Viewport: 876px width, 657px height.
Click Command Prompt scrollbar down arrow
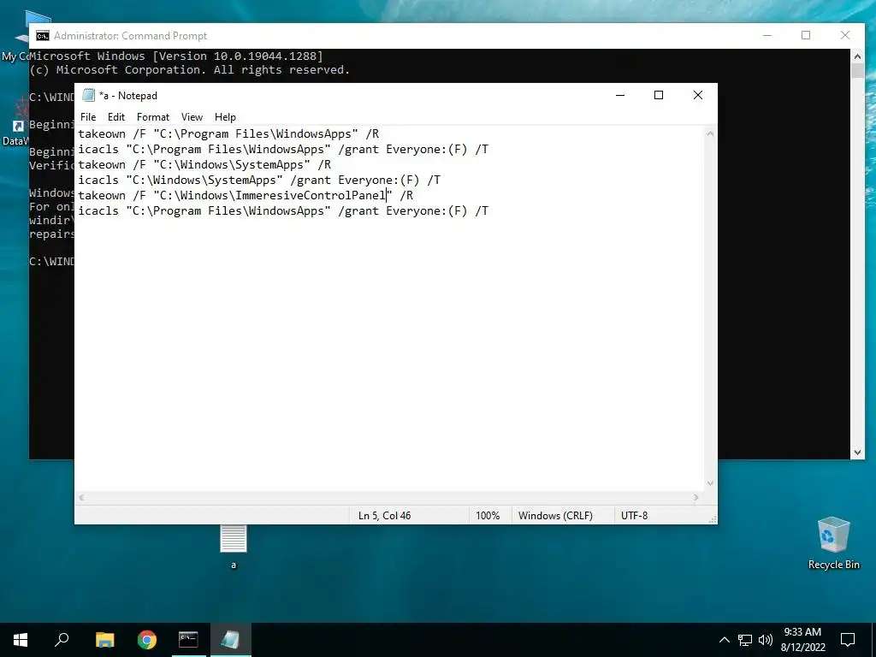[x=857, y=453]
